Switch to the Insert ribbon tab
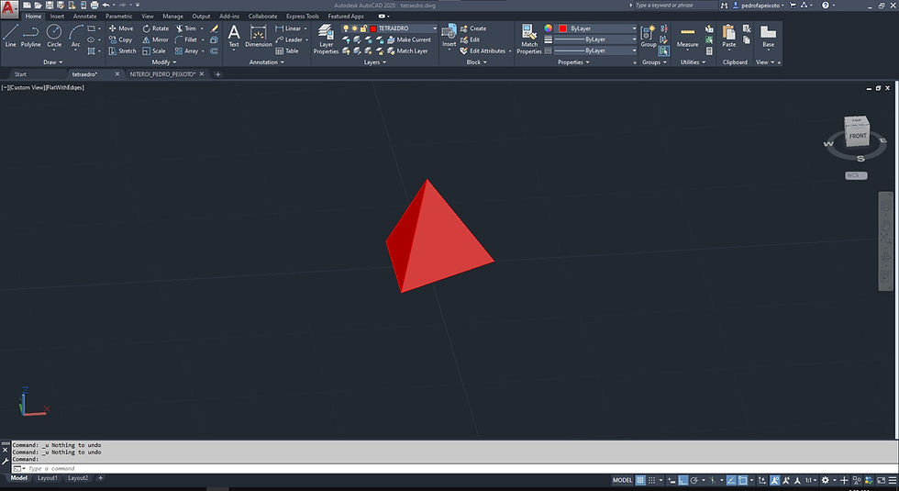This screenshot has height=491, width=899. (x=57, y=17)
